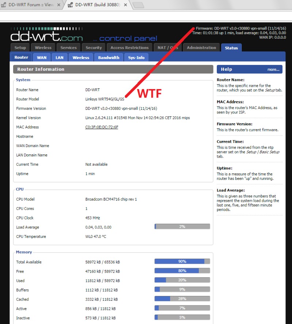The image size is (292, 324).
Task: Switch to the Sys-Info sub-tab
Action: 136,57
